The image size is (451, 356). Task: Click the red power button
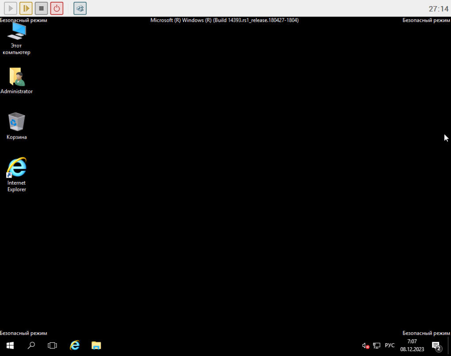pos(57,8)
